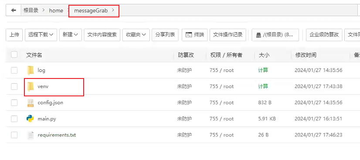
Task: Click the config.json file icon
Action: (x=31, y=102)
